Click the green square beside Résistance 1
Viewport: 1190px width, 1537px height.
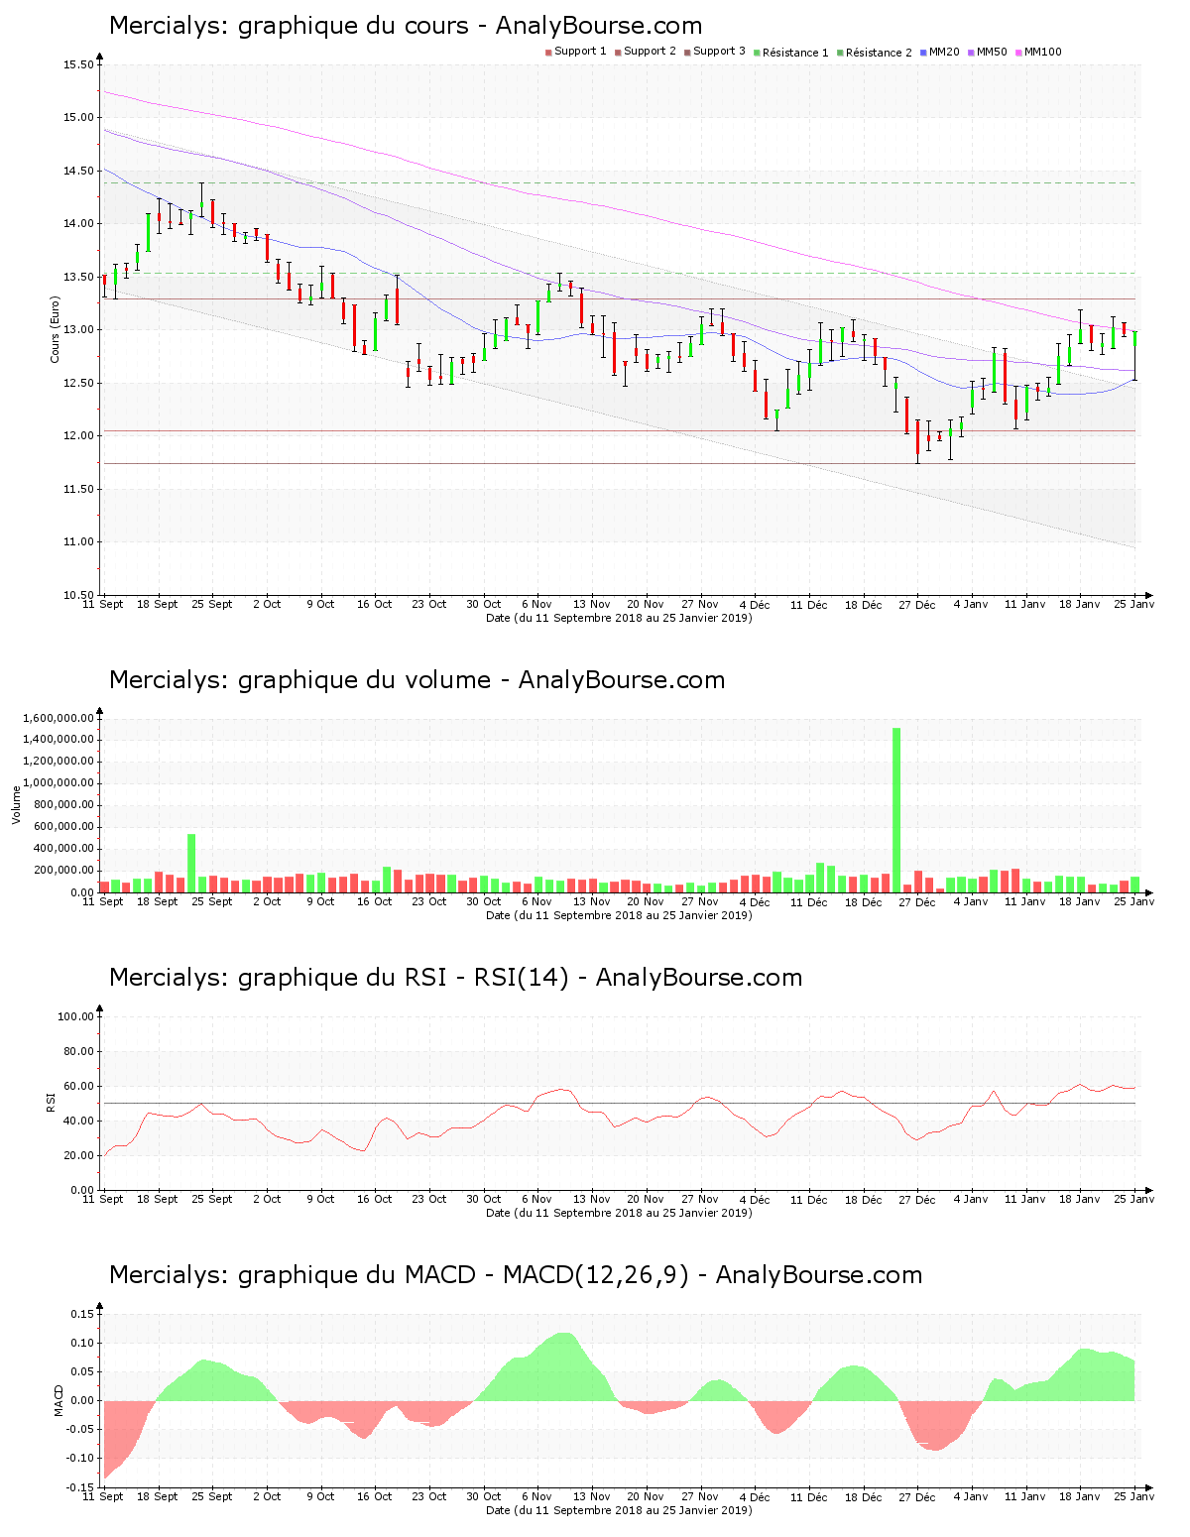click(757, 53)
